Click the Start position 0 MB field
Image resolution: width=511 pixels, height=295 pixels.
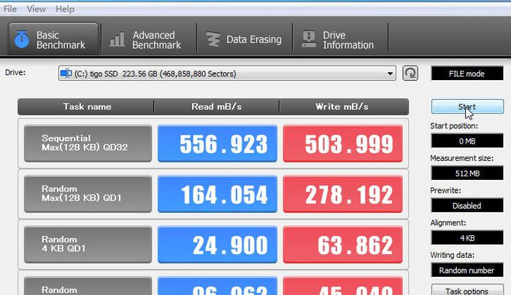click(466, 141)
